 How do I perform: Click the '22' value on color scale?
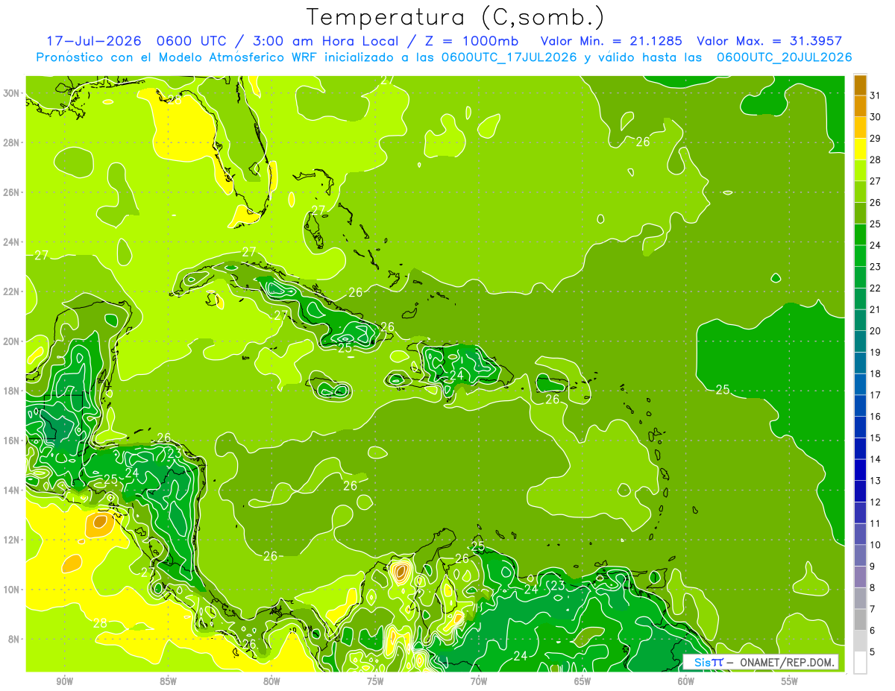(876, 288)
